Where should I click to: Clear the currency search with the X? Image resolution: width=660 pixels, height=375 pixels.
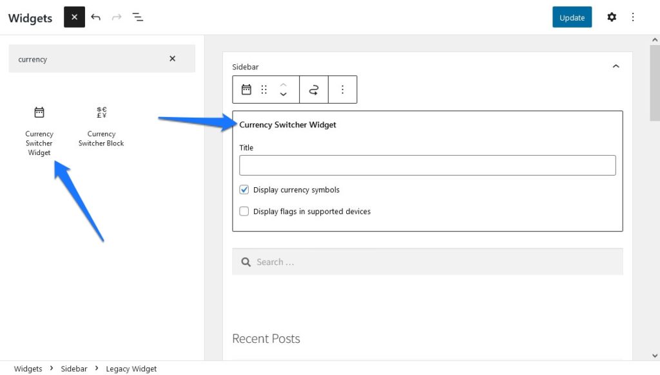pyautogui.click(x=172, y=59)
